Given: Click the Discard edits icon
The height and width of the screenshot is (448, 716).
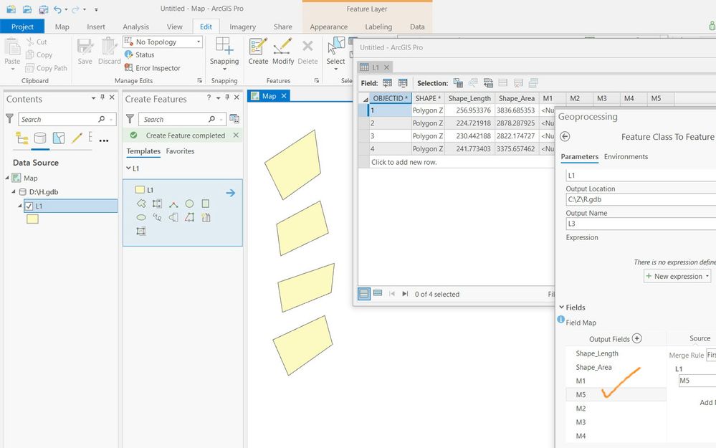Looking at the screenshot, I should (x=109, y=46).
